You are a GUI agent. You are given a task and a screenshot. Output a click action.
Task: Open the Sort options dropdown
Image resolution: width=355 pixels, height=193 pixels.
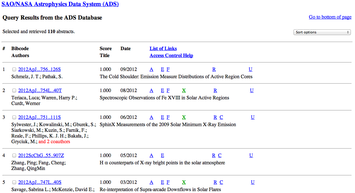[322, 32]
